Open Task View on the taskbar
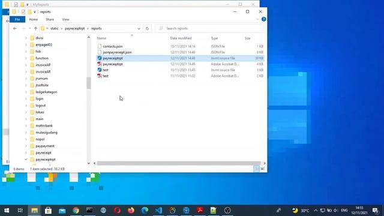Screen dimensions: 384x216 click(x=20, y=211)
